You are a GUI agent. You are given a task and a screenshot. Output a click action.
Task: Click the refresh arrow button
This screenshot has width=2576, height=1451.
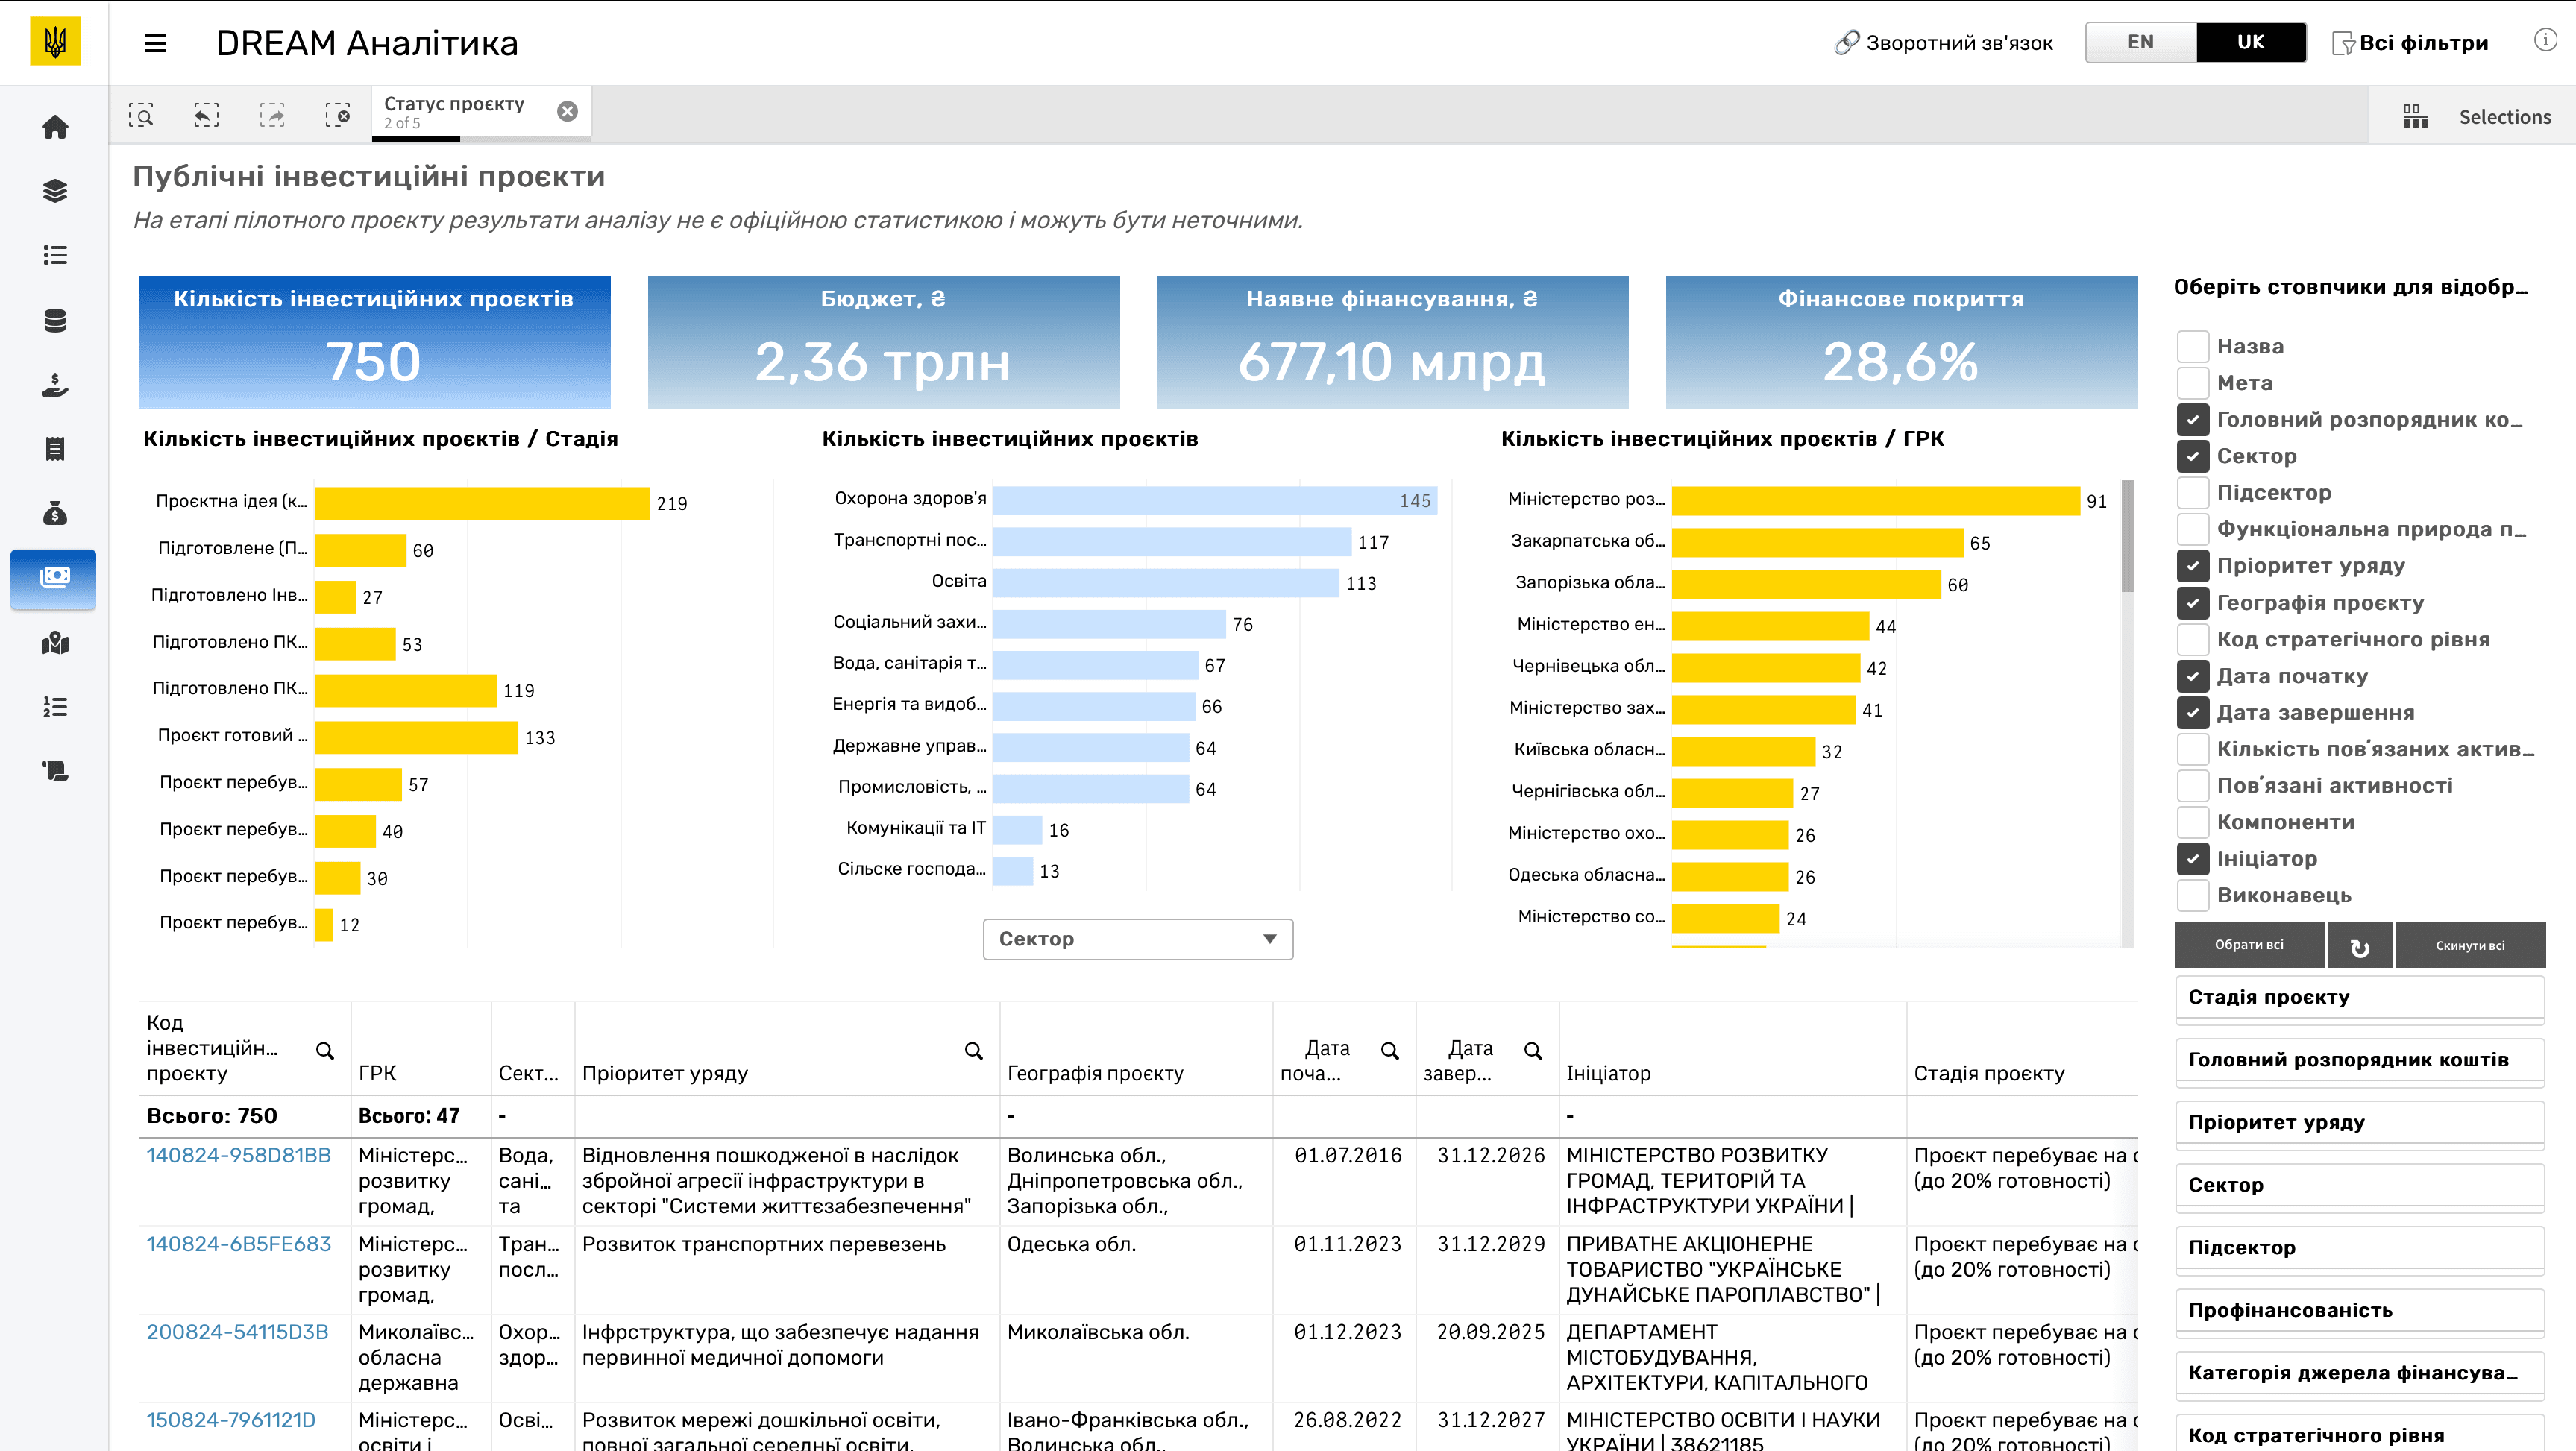pyautogui.click(x=2359, y=945)
